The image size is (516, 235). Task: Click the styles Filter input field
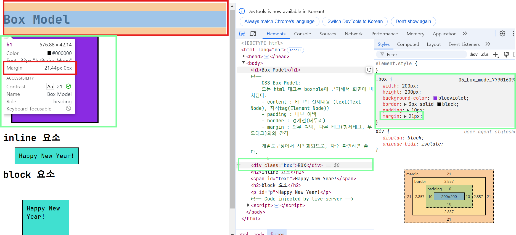pyautogui.click(x=421, y=55)
